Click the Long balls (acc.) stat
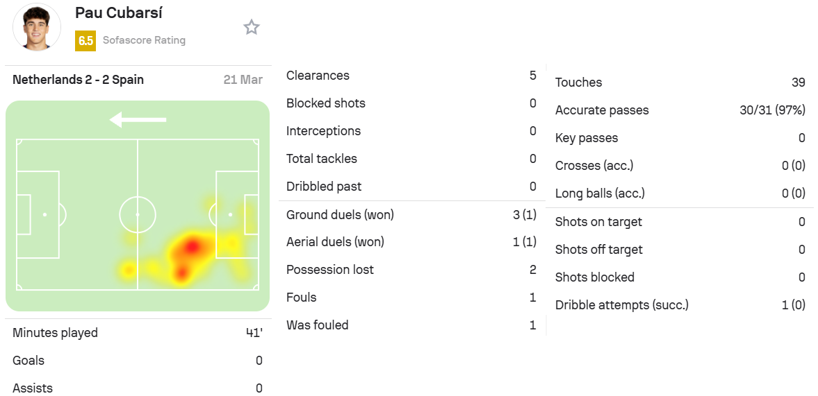 (x=680, y=193)
